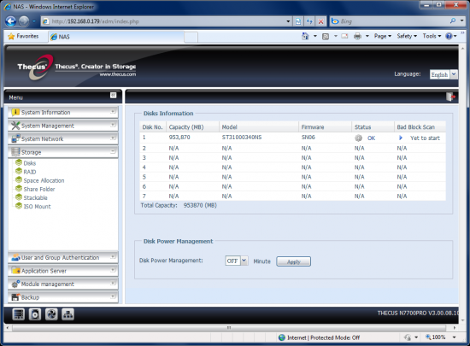Open the Disk Power Management OFF dropdown
This screenshot has height=346, width=470.
click(x=244, y=261)
